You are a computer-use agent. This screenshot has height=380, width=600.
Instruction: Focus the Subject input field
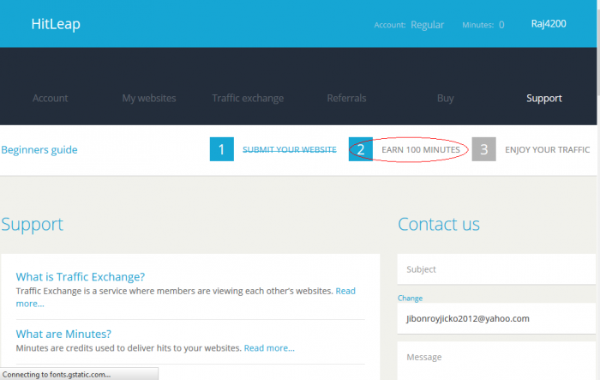tap(496, 268)
